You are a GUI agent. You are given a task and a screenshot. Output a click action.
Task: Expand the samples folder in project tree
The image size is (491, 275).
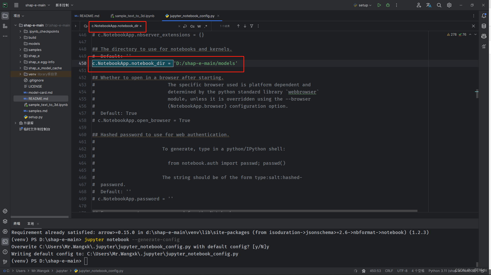coord(20,50)
